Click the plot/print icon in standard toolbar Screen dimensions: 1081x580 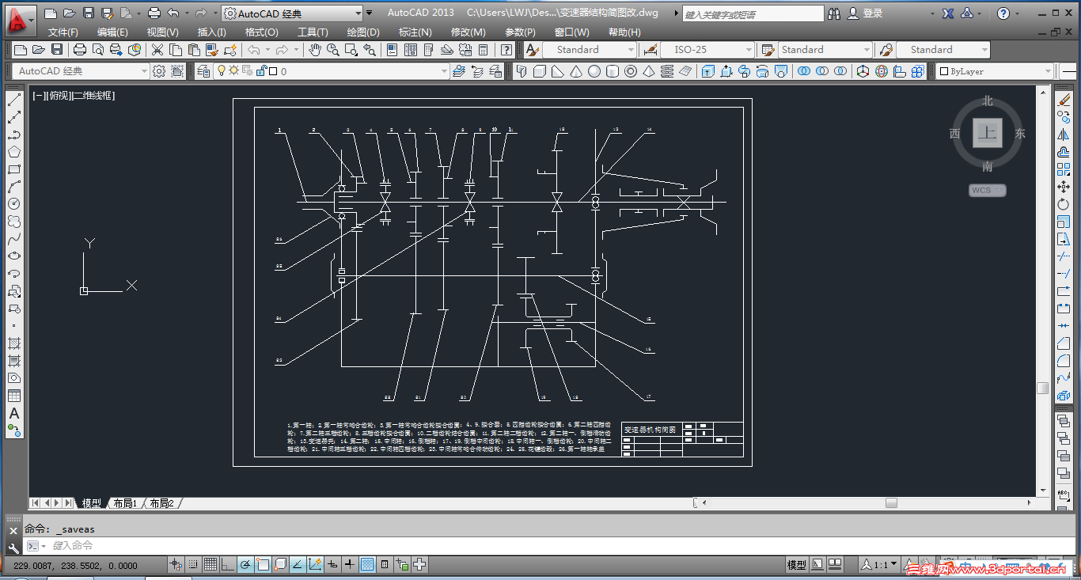[x=80, y=50]
